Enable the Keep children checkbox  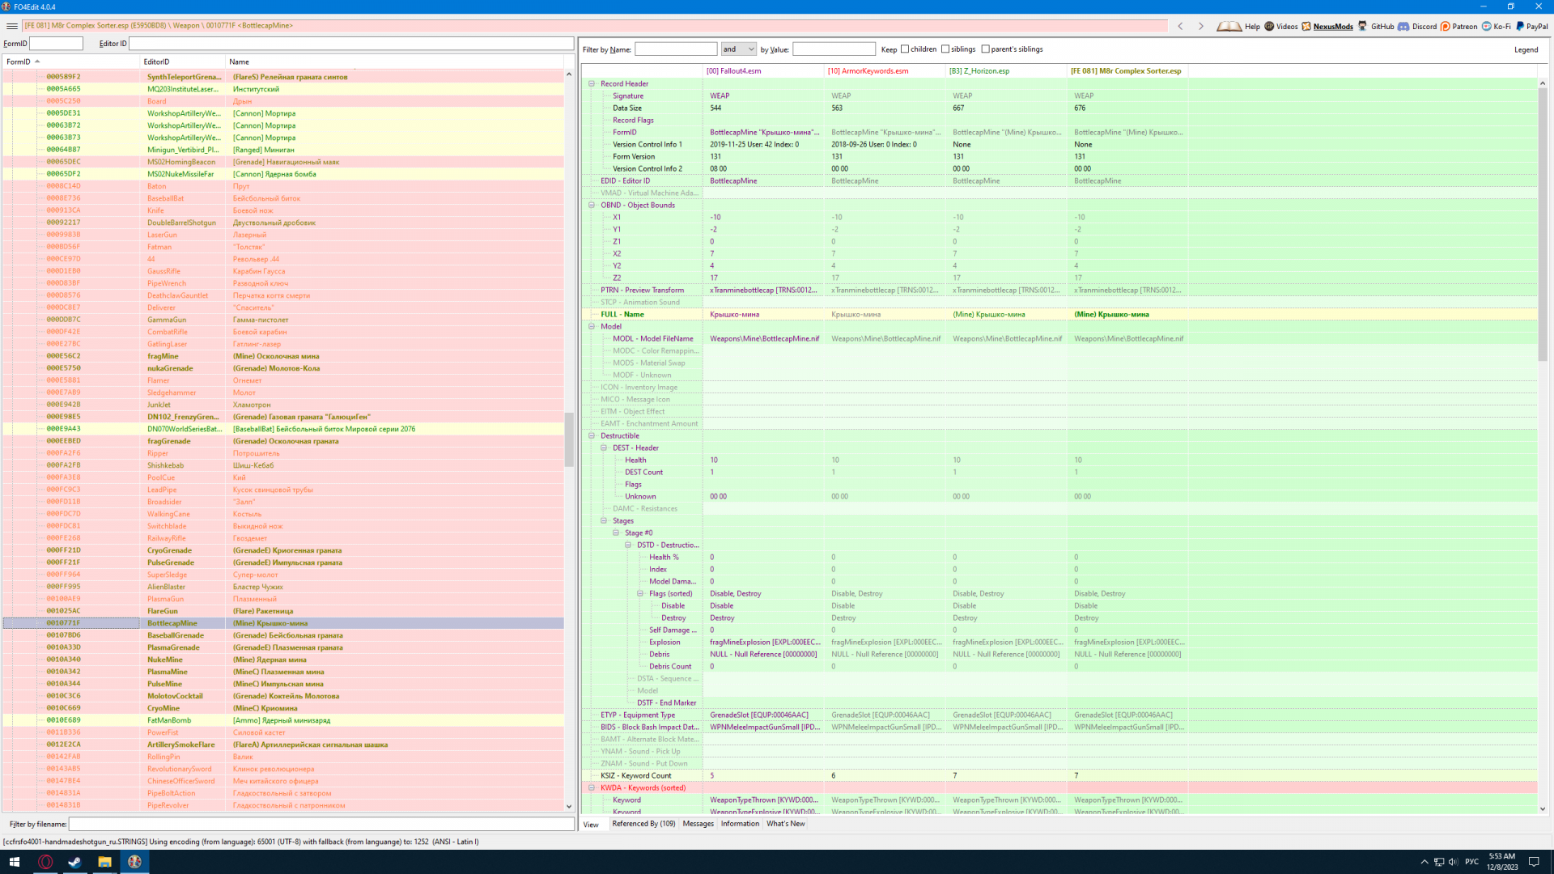click(905, 49)
